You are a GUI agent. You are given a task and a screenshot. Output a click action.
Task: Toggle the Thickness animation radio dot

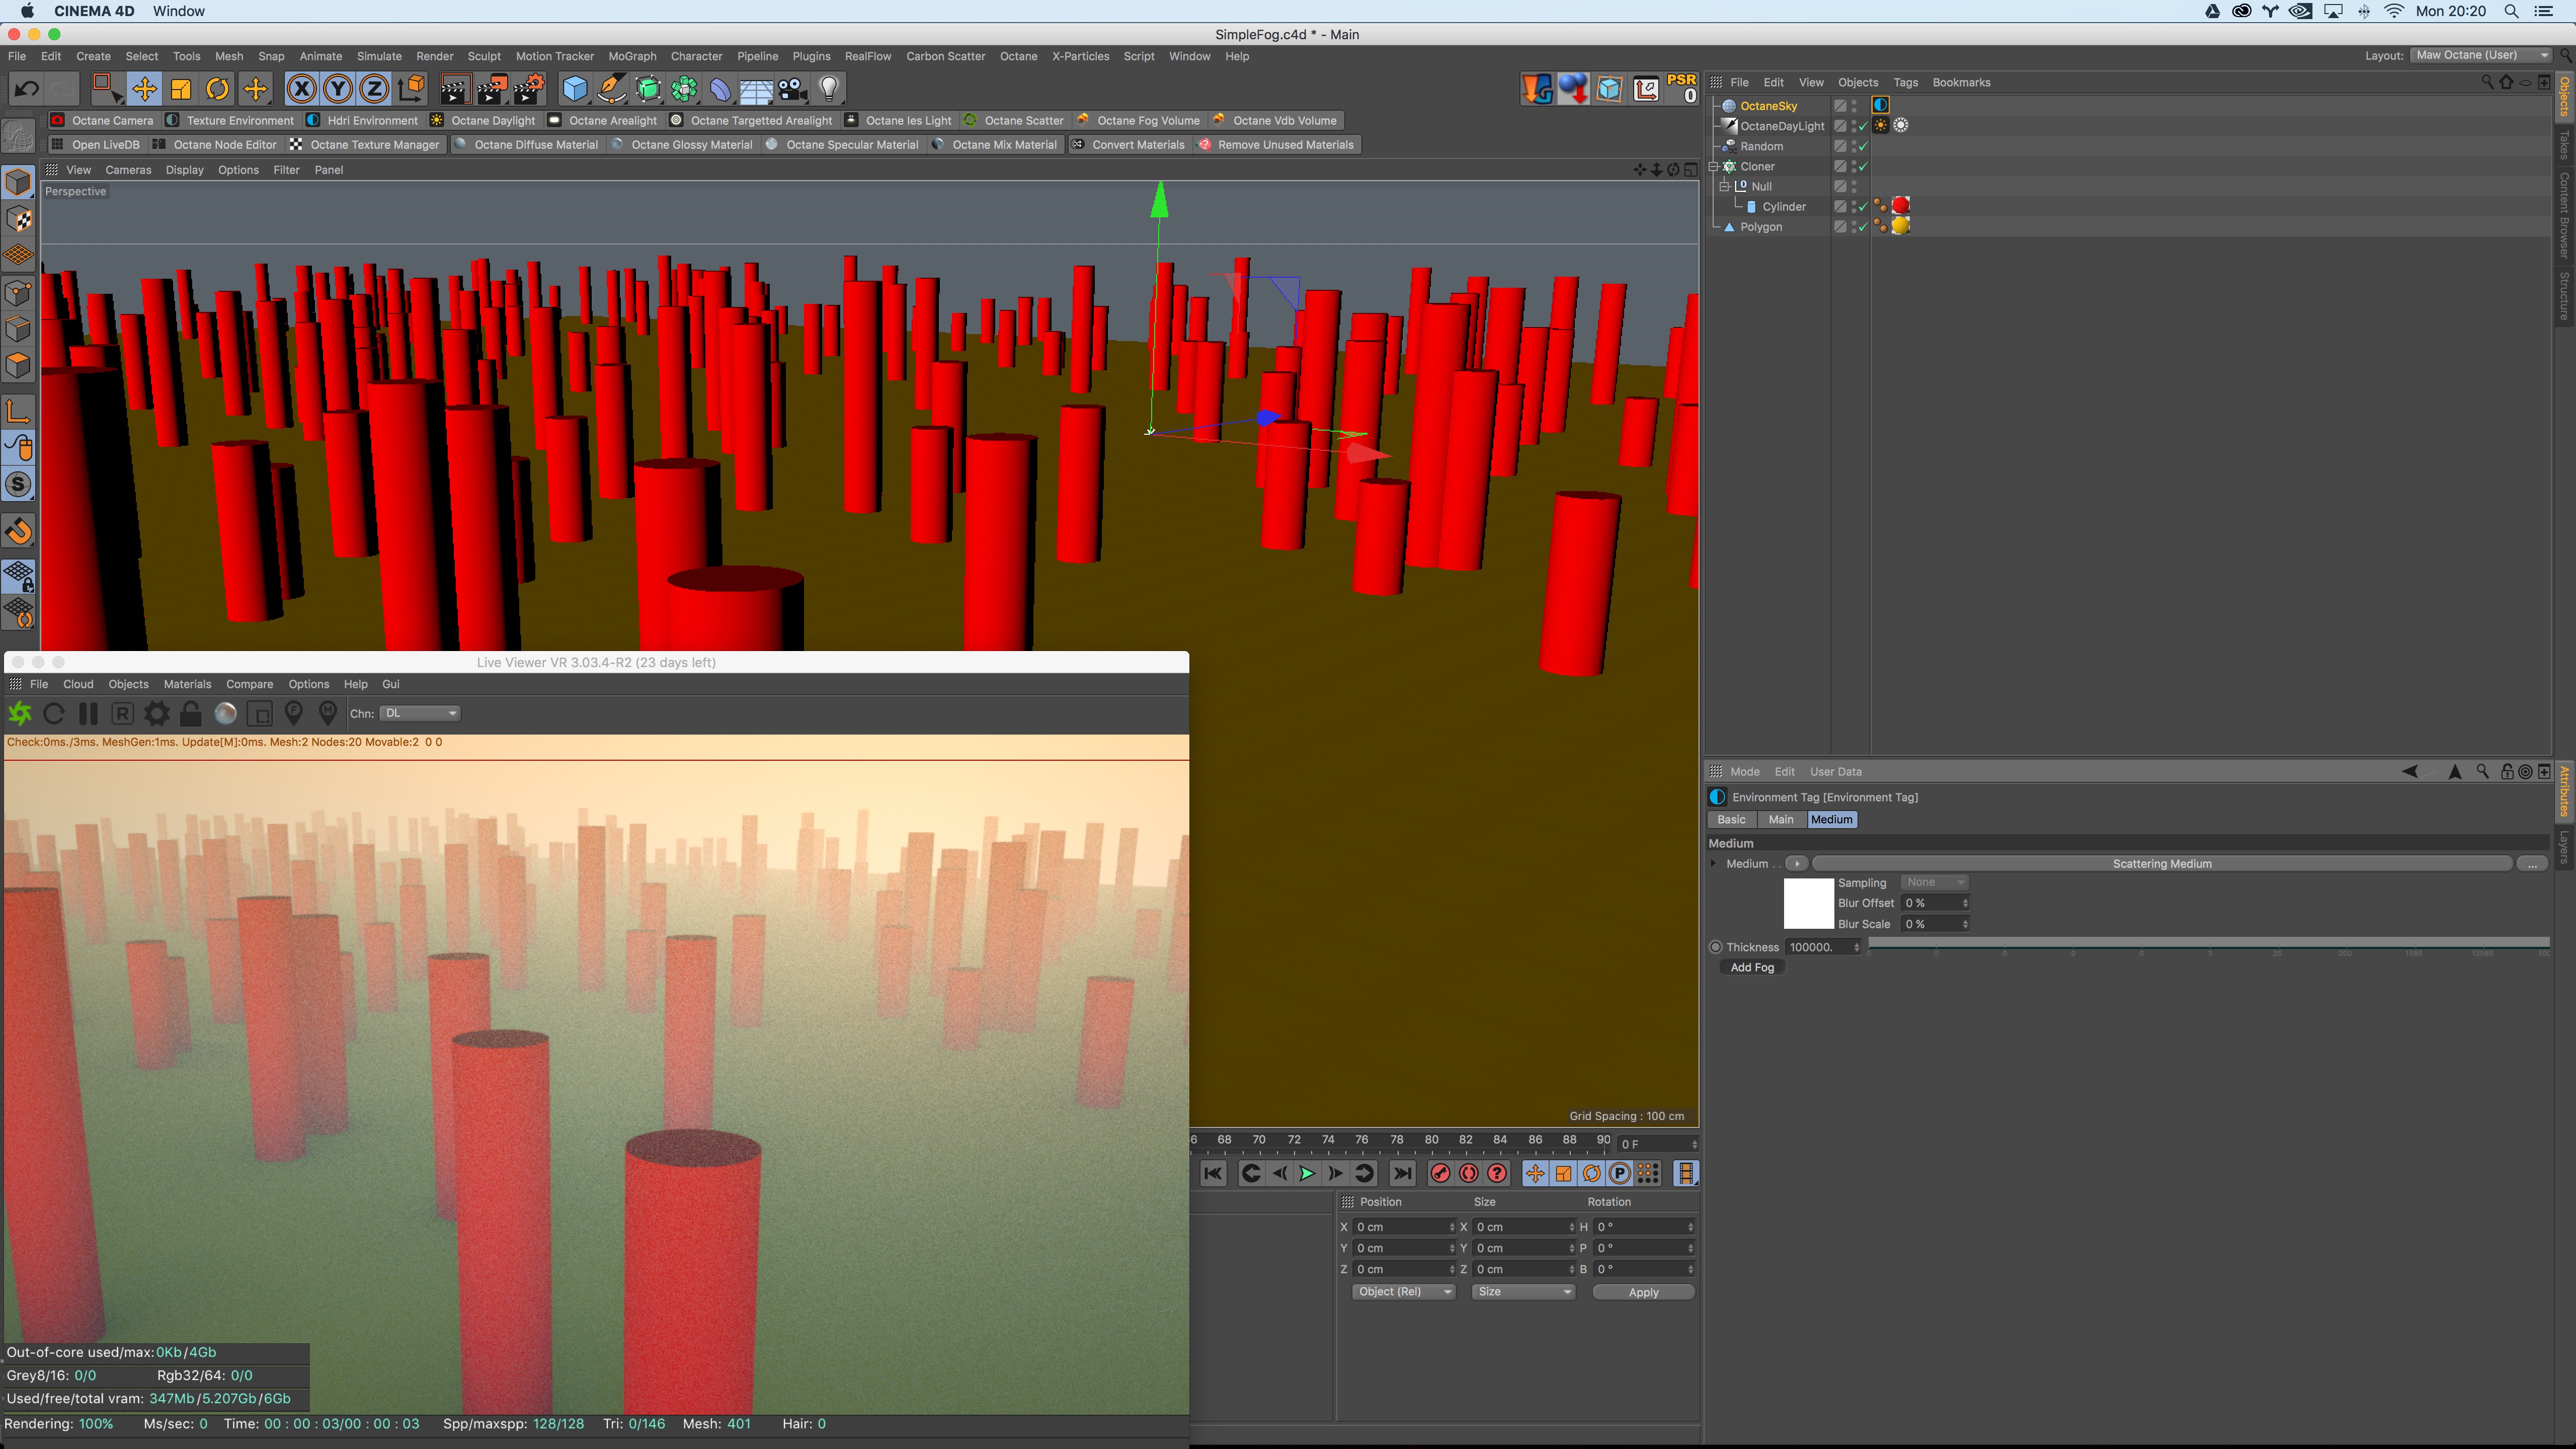(1716, 947)
